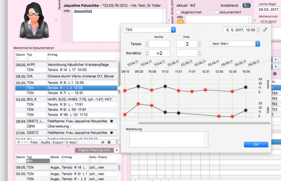This screenshot has height=181, width=281.
Task: Click the Export button
Action: [x=58, y=142]
